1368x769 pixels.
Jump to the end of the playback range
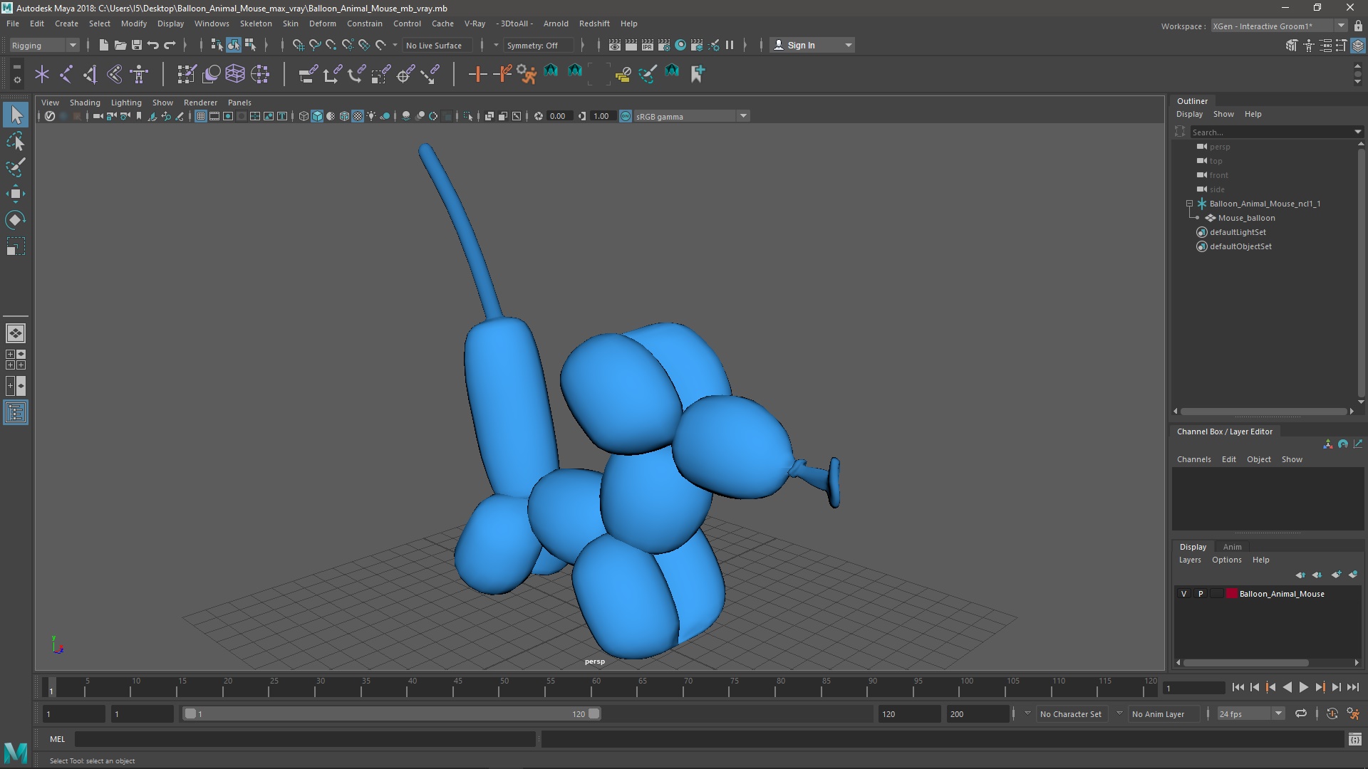point(1352,687)
